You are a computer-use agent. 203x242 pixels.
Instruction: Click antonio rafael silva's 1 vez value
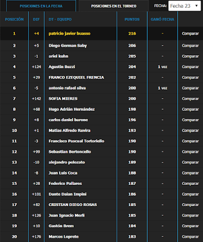pos(162,88)
